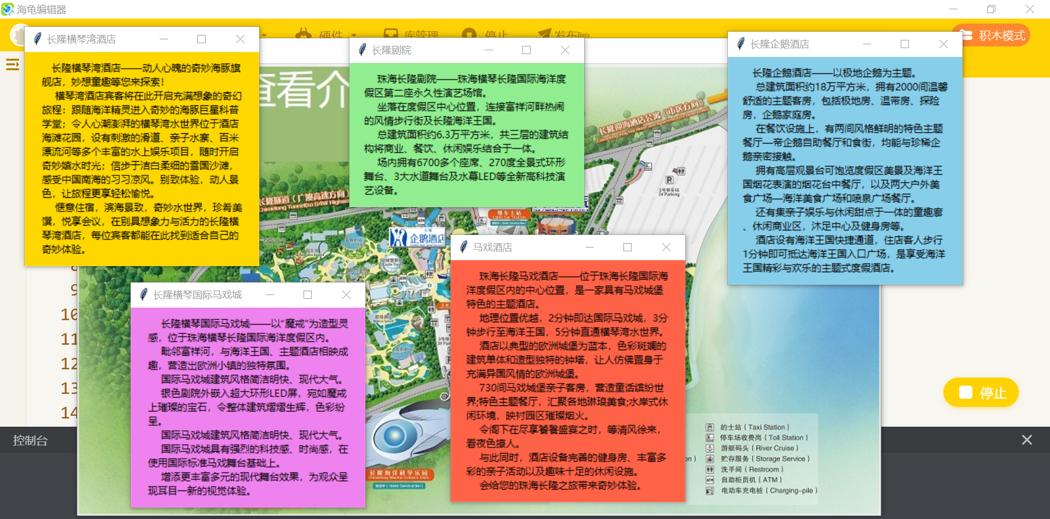
Task: Click 游艇码头 (River Cruise) legend entry
Action: pos(752,448)
